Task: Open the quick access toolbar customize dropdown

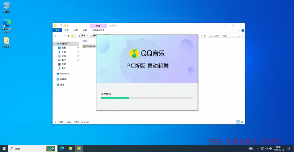Action: [x=68, y=26]
